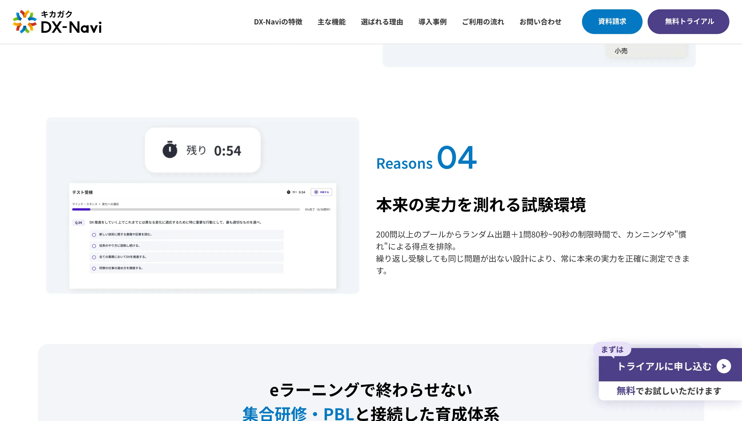
Task: Click the purple test progress bar
Action: (x=186, y=209)
